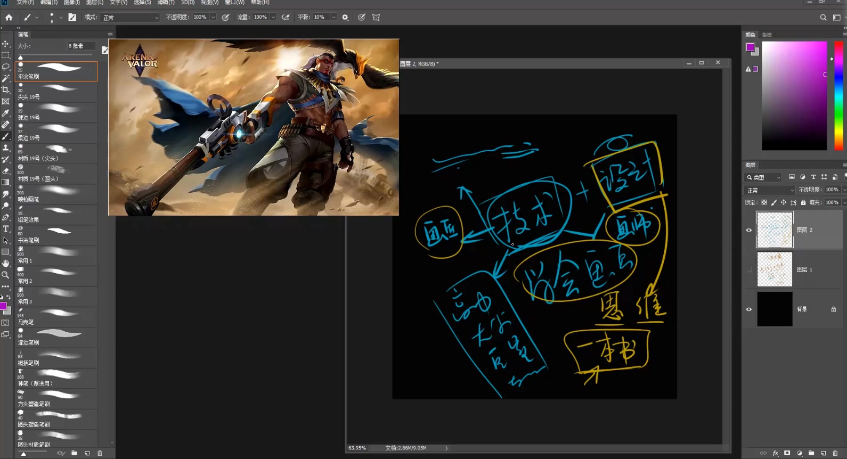Open the 平滑 value dropdown
Viewport: 847px width, 459px height.
coord(334,17)
